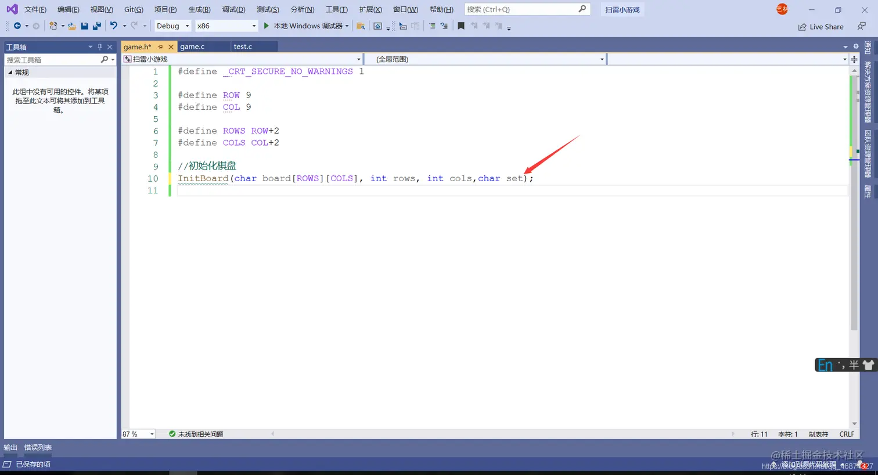This screenshot has width=878, height=475.
Task: Open the (全局范围) scope dropdown
Action: point(485,59)
